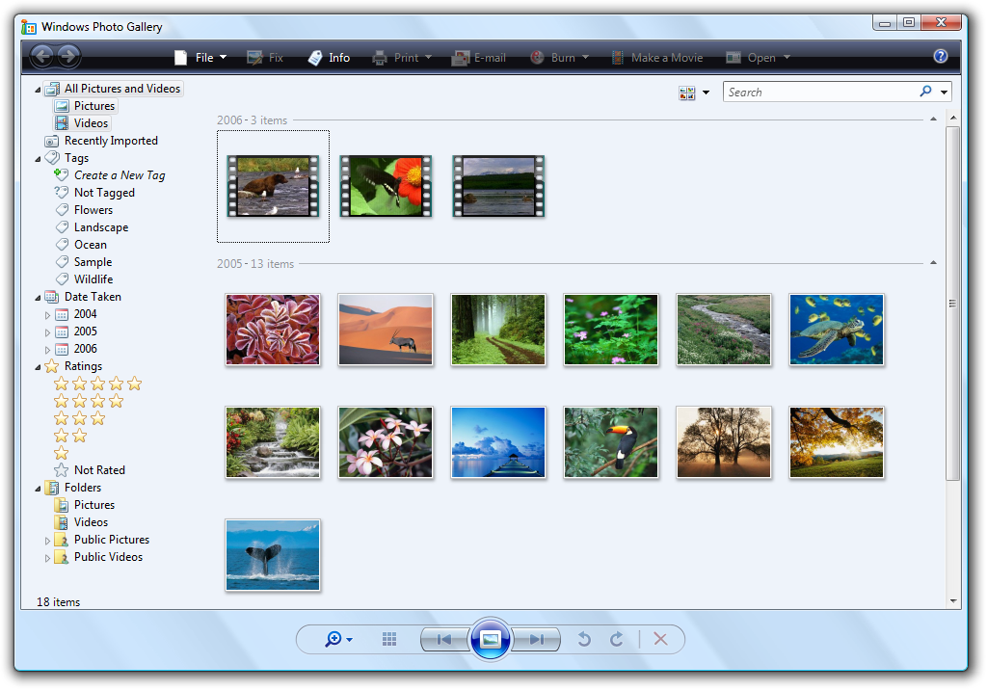Expand the 2005 date tree node
Viewport: 987px width, 690px height.
[48, 332]
